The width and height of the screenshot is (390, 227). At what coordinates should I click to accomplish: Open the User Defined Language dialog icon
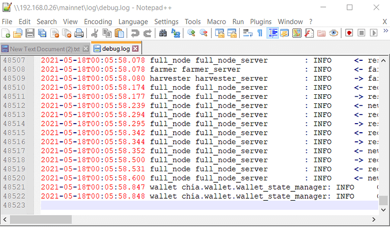pyautogui.click(x=284, y=33)
